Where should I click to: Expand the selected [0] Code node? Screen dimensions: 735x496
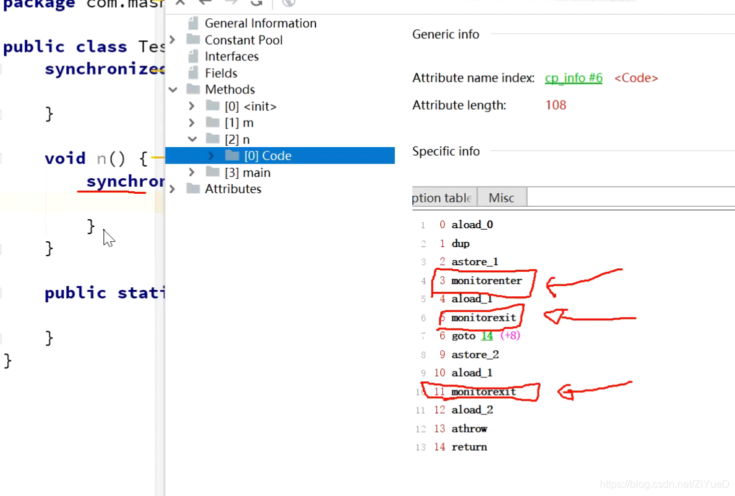point(212,156)
